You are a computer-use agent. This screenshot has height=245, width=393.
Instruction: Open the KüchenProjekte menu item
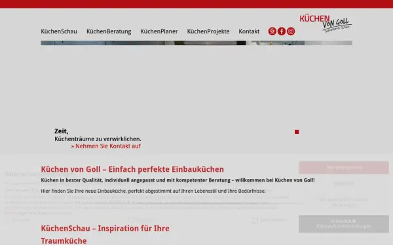[x=208, y=31]
